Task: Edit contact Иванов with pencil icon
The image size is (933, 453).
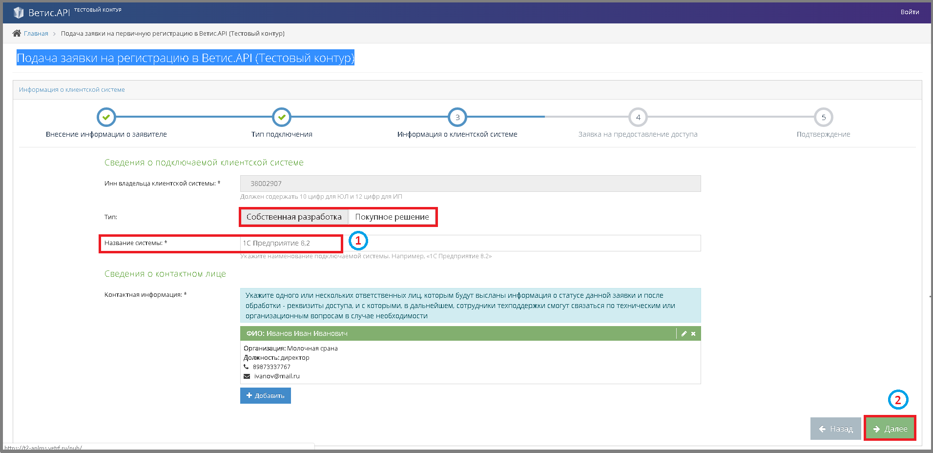Action: coord(684,334)
